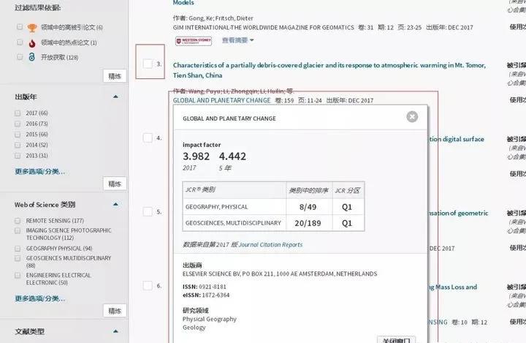Click GIM INTERNATIONAL journal name text
The height and width of the screenshot is (343, 526).
click(263, 28)
